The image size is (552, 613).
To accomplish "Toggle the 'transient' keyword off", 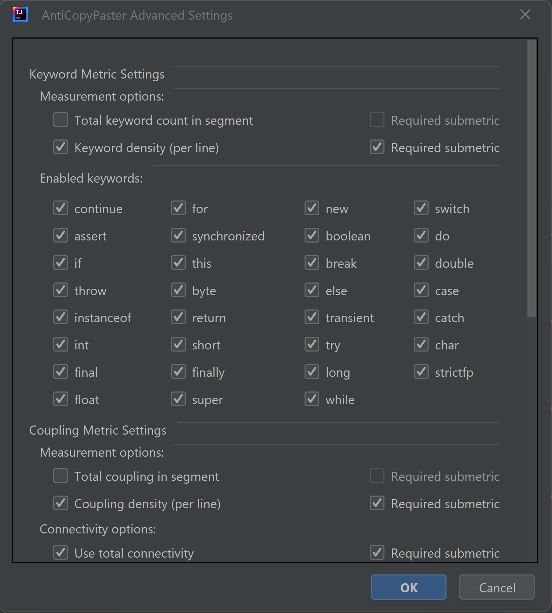I will point(312,317).
